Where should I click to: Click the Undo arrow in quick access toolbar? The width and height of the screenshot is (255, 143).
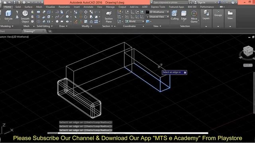pos(29,2)
